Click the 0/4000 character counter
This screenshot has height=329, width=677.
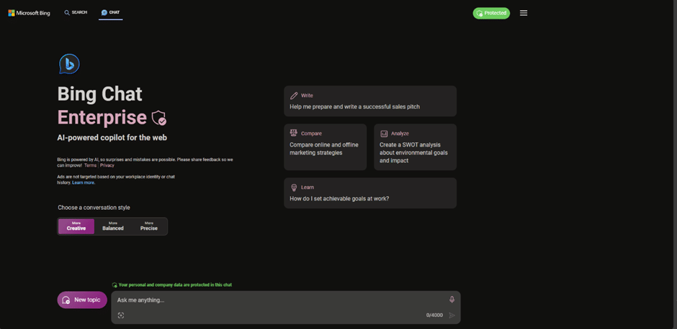434,315
